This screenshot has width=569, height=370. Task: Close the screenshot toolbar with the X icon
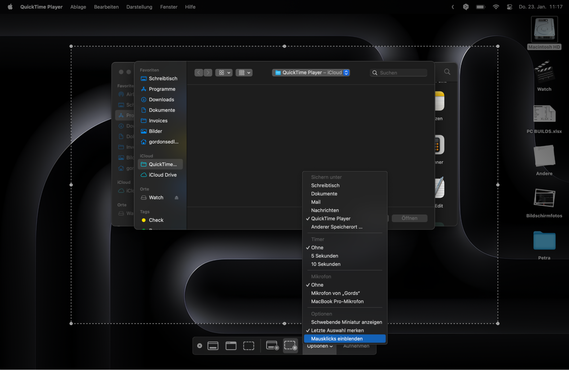coord(200,346)
